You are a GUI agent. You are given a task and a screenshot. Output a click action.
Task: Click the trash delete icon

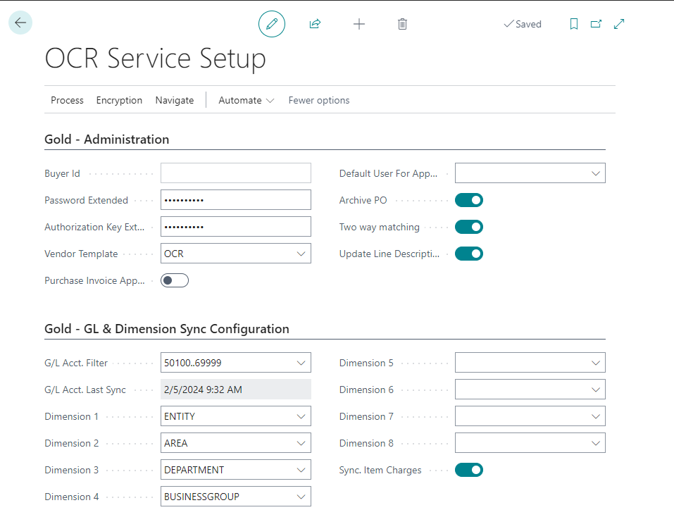coord(402,24)
